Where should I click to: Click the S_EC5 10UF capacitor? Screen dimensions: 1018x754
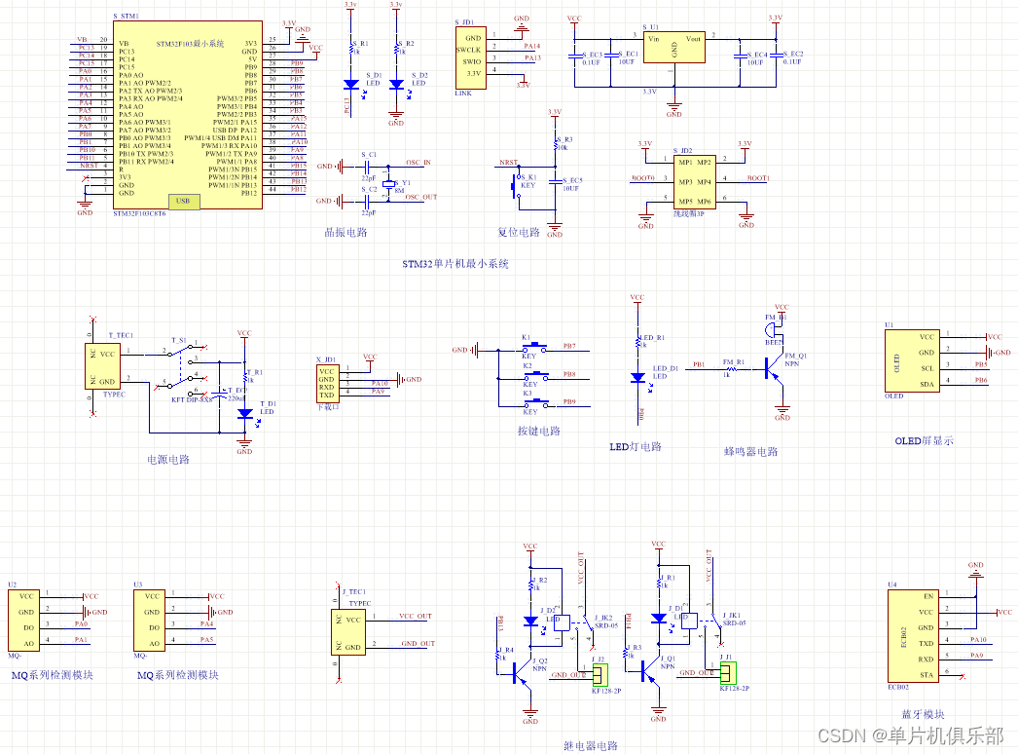[x=556, y=182]
